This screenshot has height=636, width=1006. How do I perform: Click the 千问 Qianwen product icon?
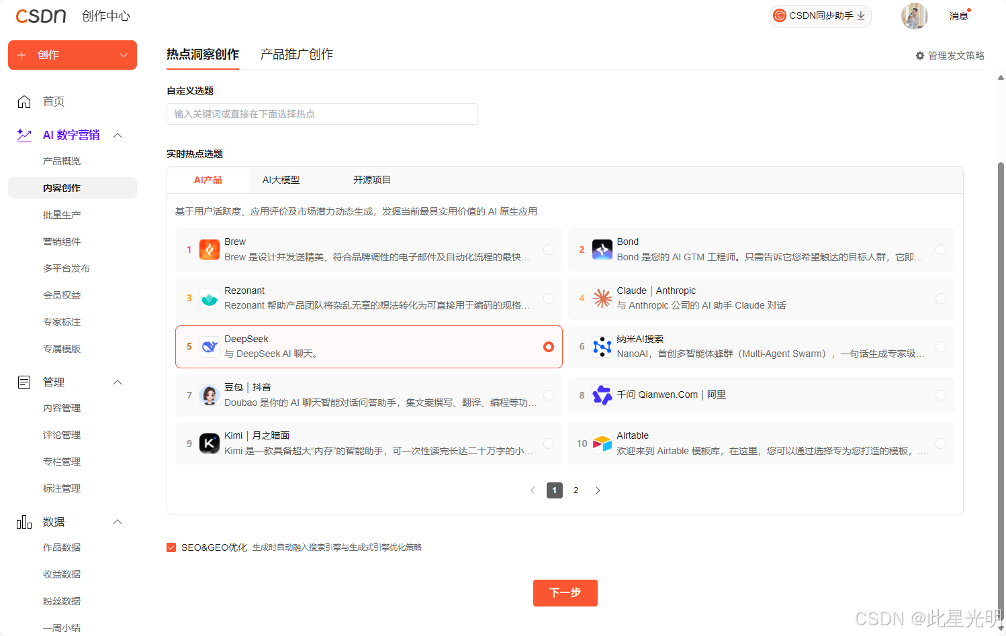coord(602,395)
